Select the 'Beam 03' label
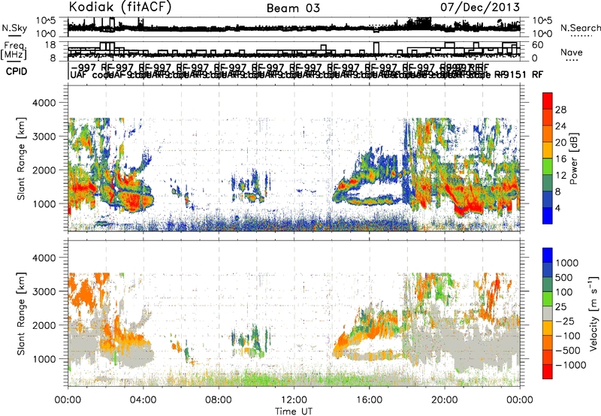This screenshot has width=601, height=416. (x=293, y=8)
